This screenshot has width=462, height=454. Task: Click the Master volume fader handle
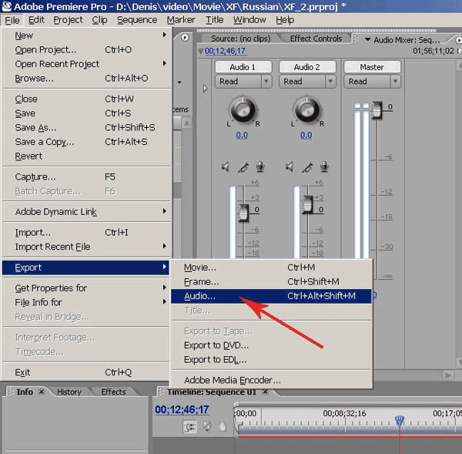377,110
